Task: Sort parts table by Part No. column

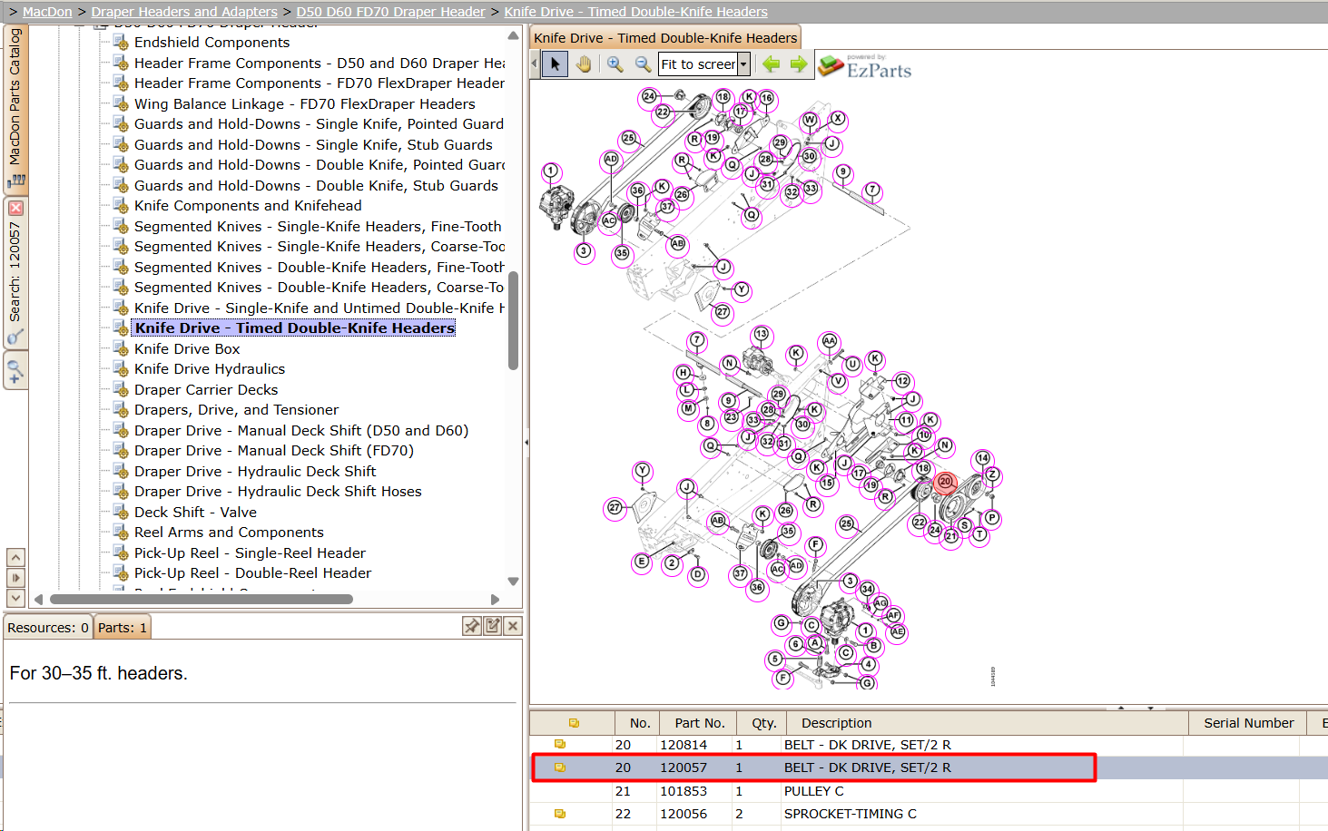Action: click(x=699, y=723)
